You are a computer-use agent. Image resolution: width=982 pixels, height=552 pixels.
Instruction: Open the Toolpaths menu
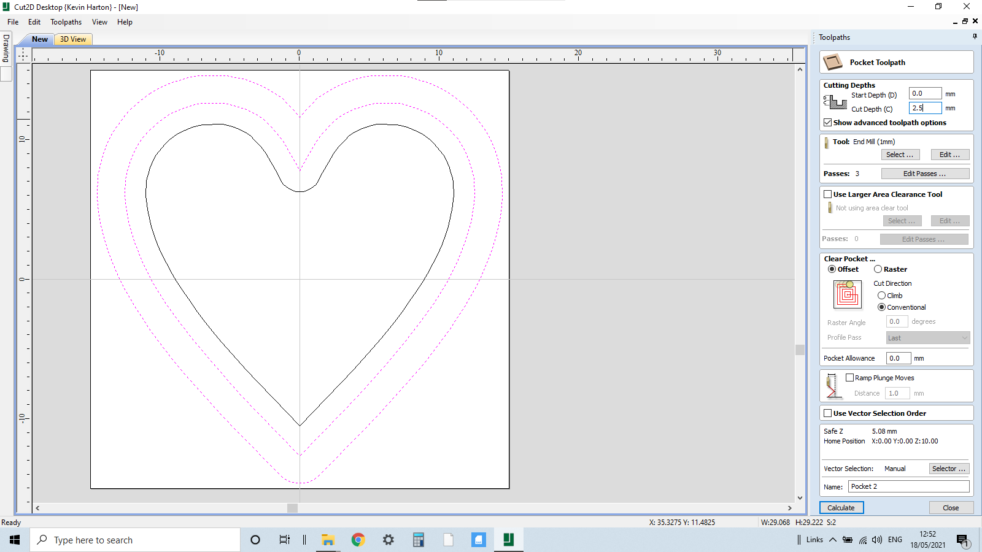pyautogui.click(x=66, y=22)
